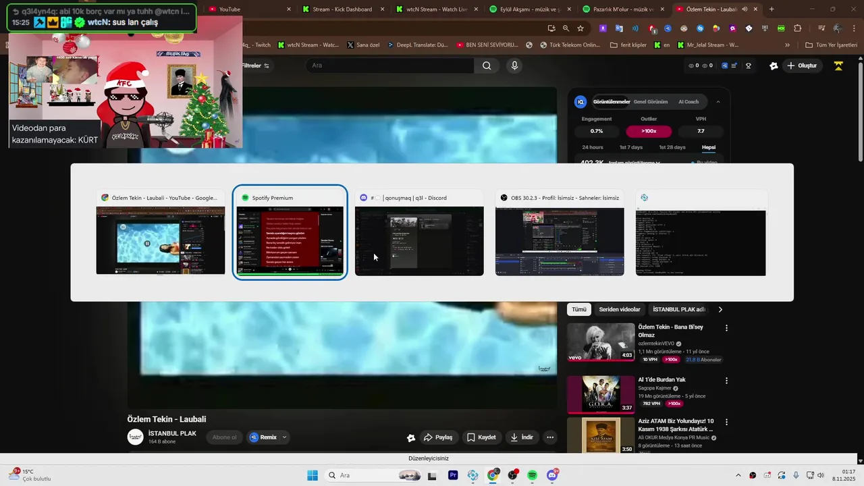Click the Outlier >100x badge
This screenshot has width=864, height=486.
click(x=649, y=131)
